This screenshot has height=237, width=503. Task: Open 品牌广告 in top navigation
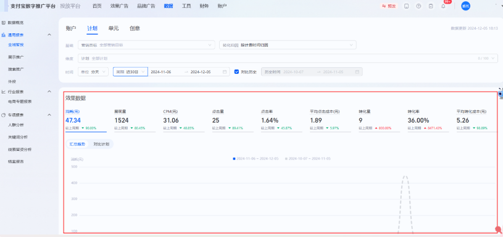[146, 6]
